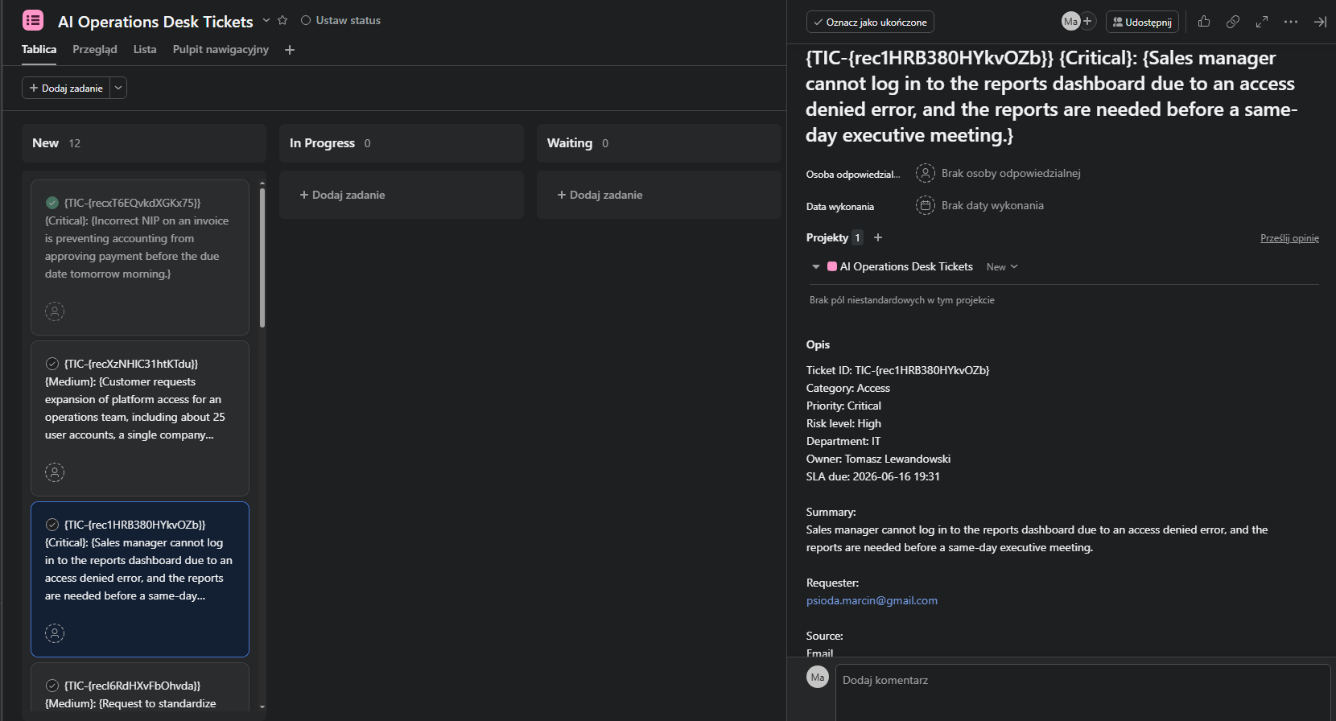Set assignee: Brak osoby odpowiedzialnej
This screenshot has height=721, width=1336.
pyautogui.click(x=999, y=173)
